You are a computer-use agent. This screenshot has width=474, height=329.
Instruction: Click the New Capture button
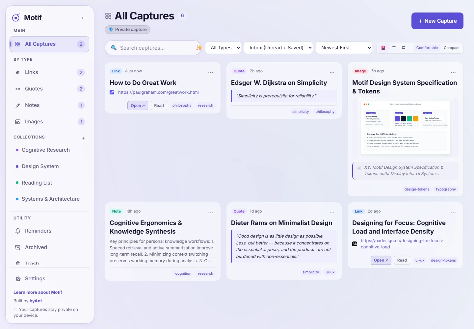437,21
